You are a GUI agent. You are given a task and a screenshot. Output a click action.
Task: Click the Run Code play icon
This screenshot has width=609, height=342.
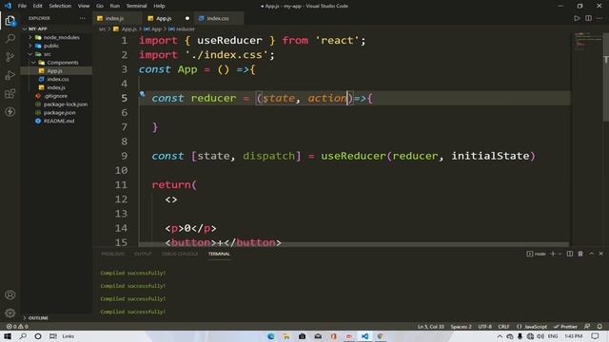[577, 18]
